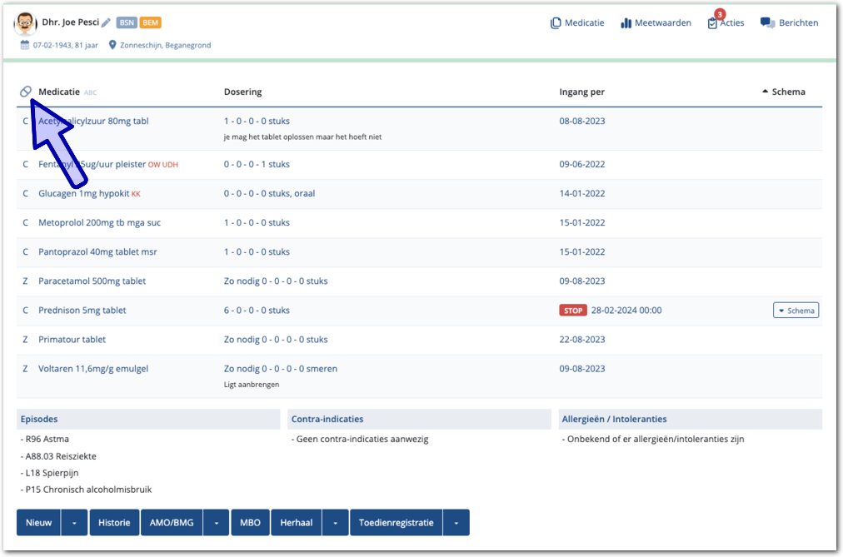Open Acties with 3 notifications
Screen dimensions: 843x557
[x=726, y=23]
